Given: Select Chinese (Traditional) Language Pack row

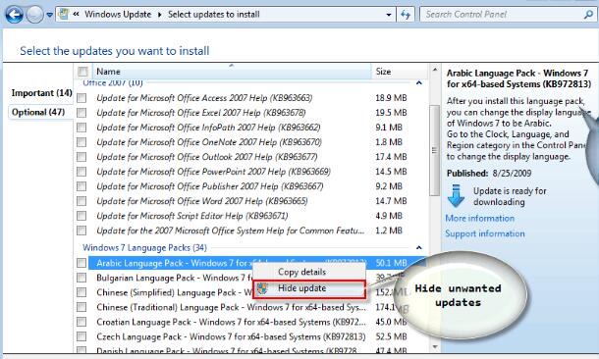Looking at the screenshot, I should 231,307.
